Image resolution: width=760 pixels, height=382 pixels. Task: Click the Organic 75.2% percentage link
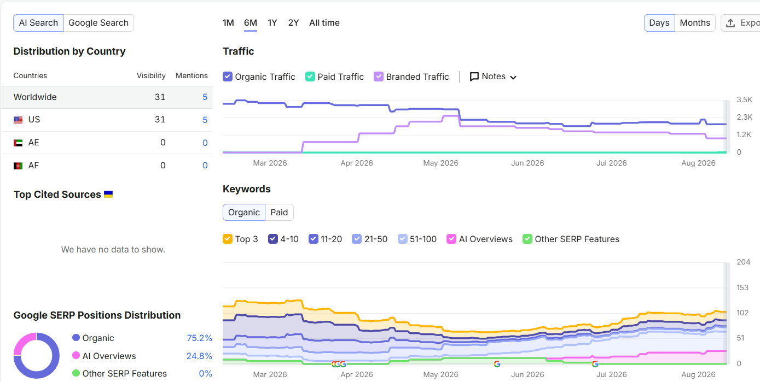pos(199,338)
